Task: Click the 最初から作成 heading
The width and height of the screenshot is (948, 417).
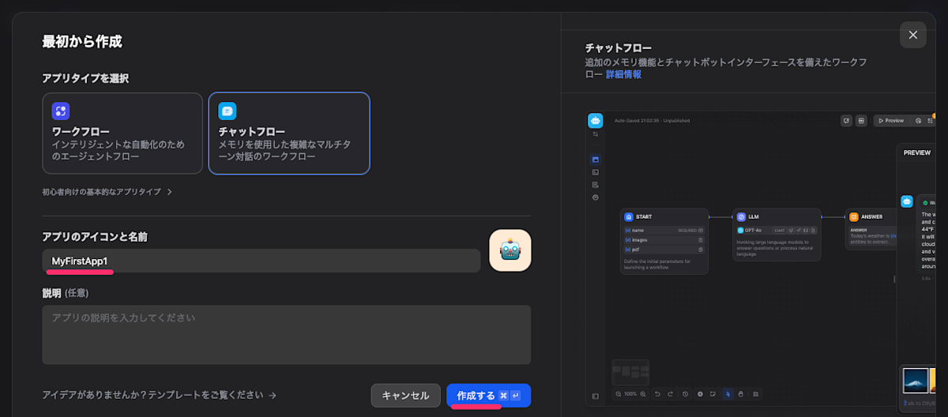Action: pos(82,42)
